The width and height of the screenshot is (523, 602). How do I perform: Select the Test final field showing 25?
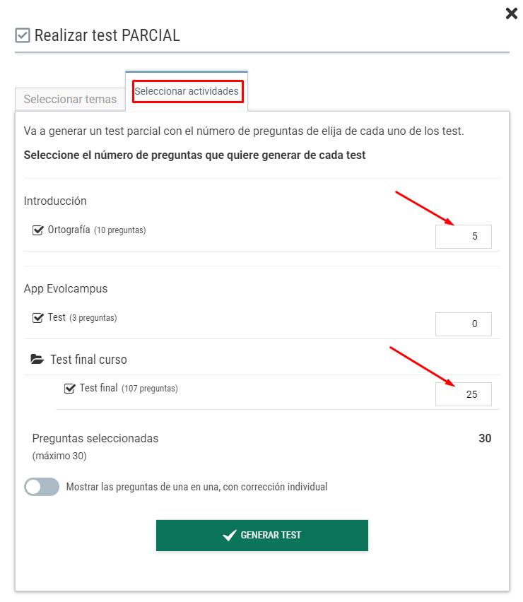pyautogui.click(x=463, y=394)
